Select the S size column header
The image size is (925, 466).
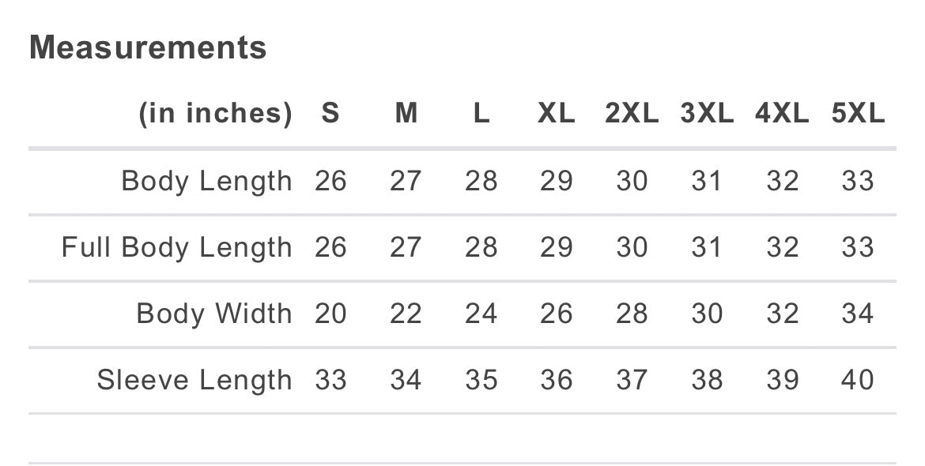(330, 114)
